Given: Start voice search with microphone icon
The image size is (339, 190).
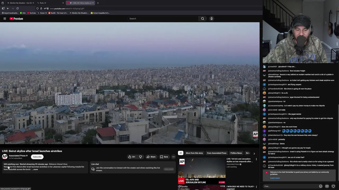Looking at the screenshot, I should (x=211, y=18).
